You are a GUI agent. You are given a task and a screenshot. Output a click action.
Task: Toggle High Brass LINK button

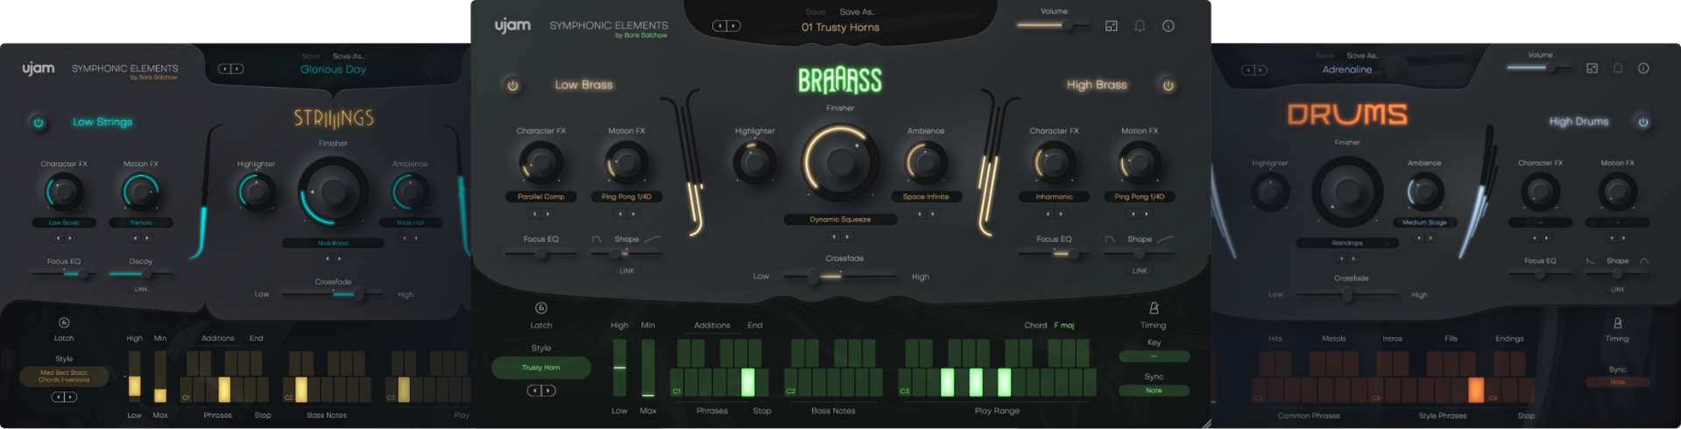point(1139,271)
